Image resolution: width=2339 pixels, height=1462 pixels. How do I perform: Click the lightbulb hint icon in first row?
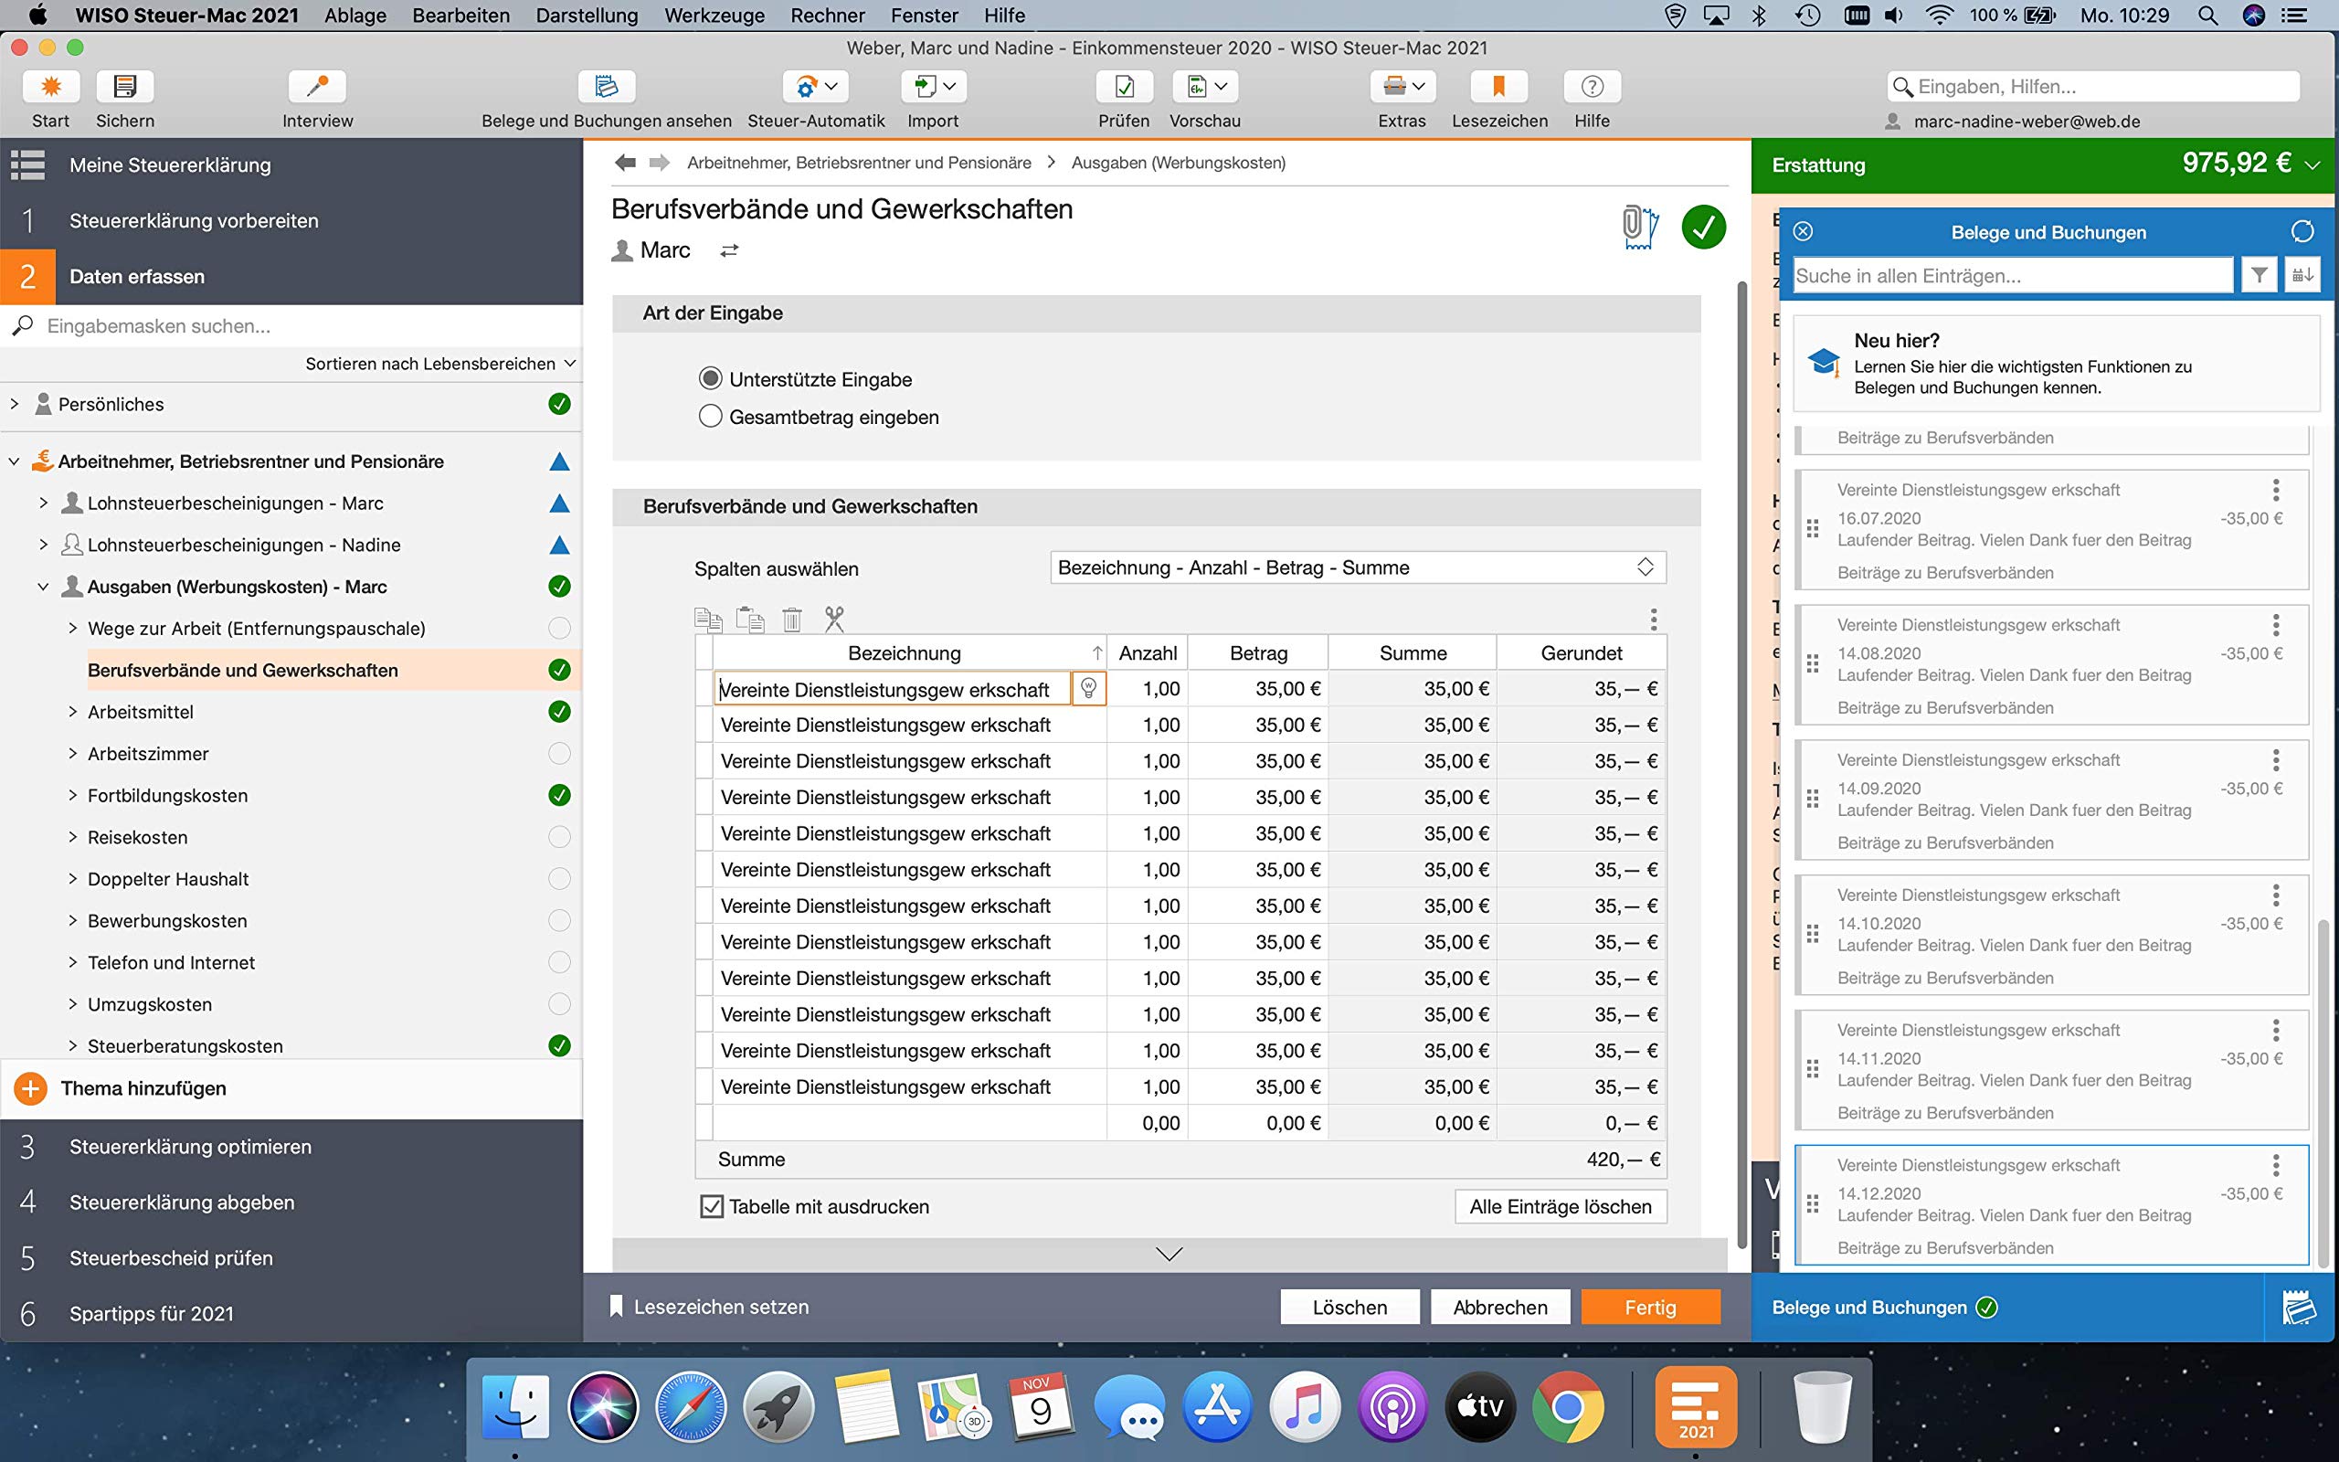1088,688
